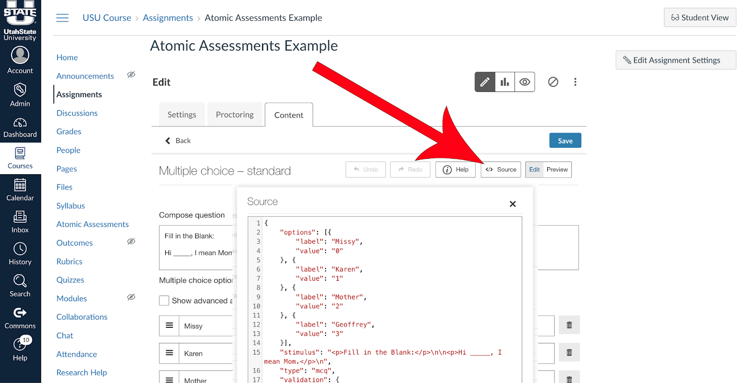This screenshot has width=747, height=383.
Task: Open Student View
Action: (x=700, y=17)
